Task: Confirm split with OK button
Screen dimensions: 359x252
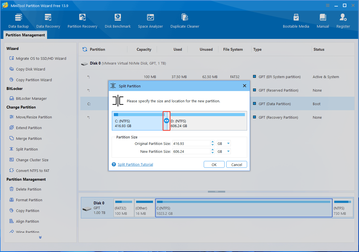Action: 214,165
